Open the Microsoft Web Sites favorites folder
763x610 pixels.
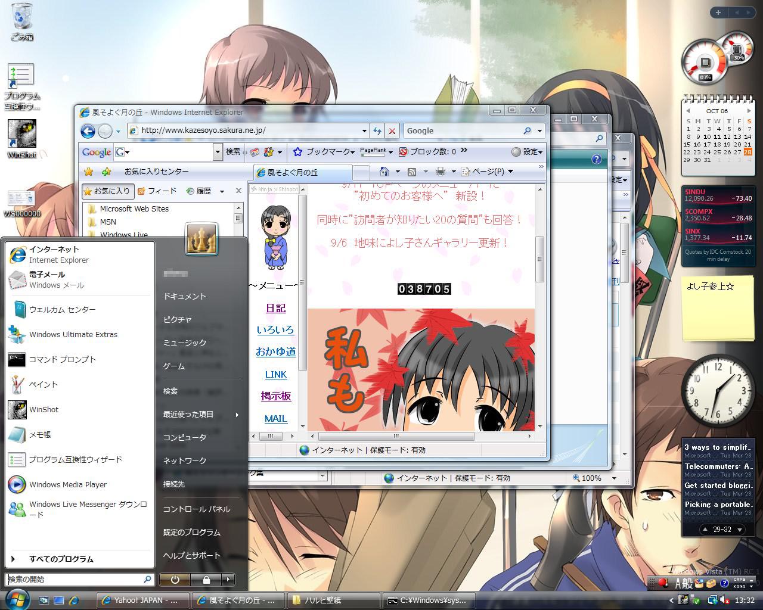(x=134, y=209)
